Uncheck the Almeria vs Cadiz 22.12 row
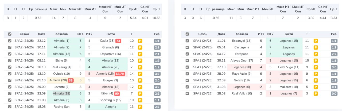Screen dimensions: 342x111 tap(10, 41)
